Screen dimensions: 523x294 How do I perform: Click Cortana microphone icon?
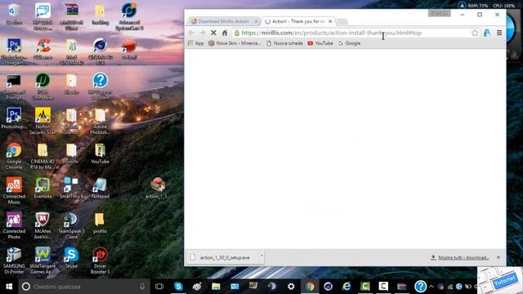(142, 287)
